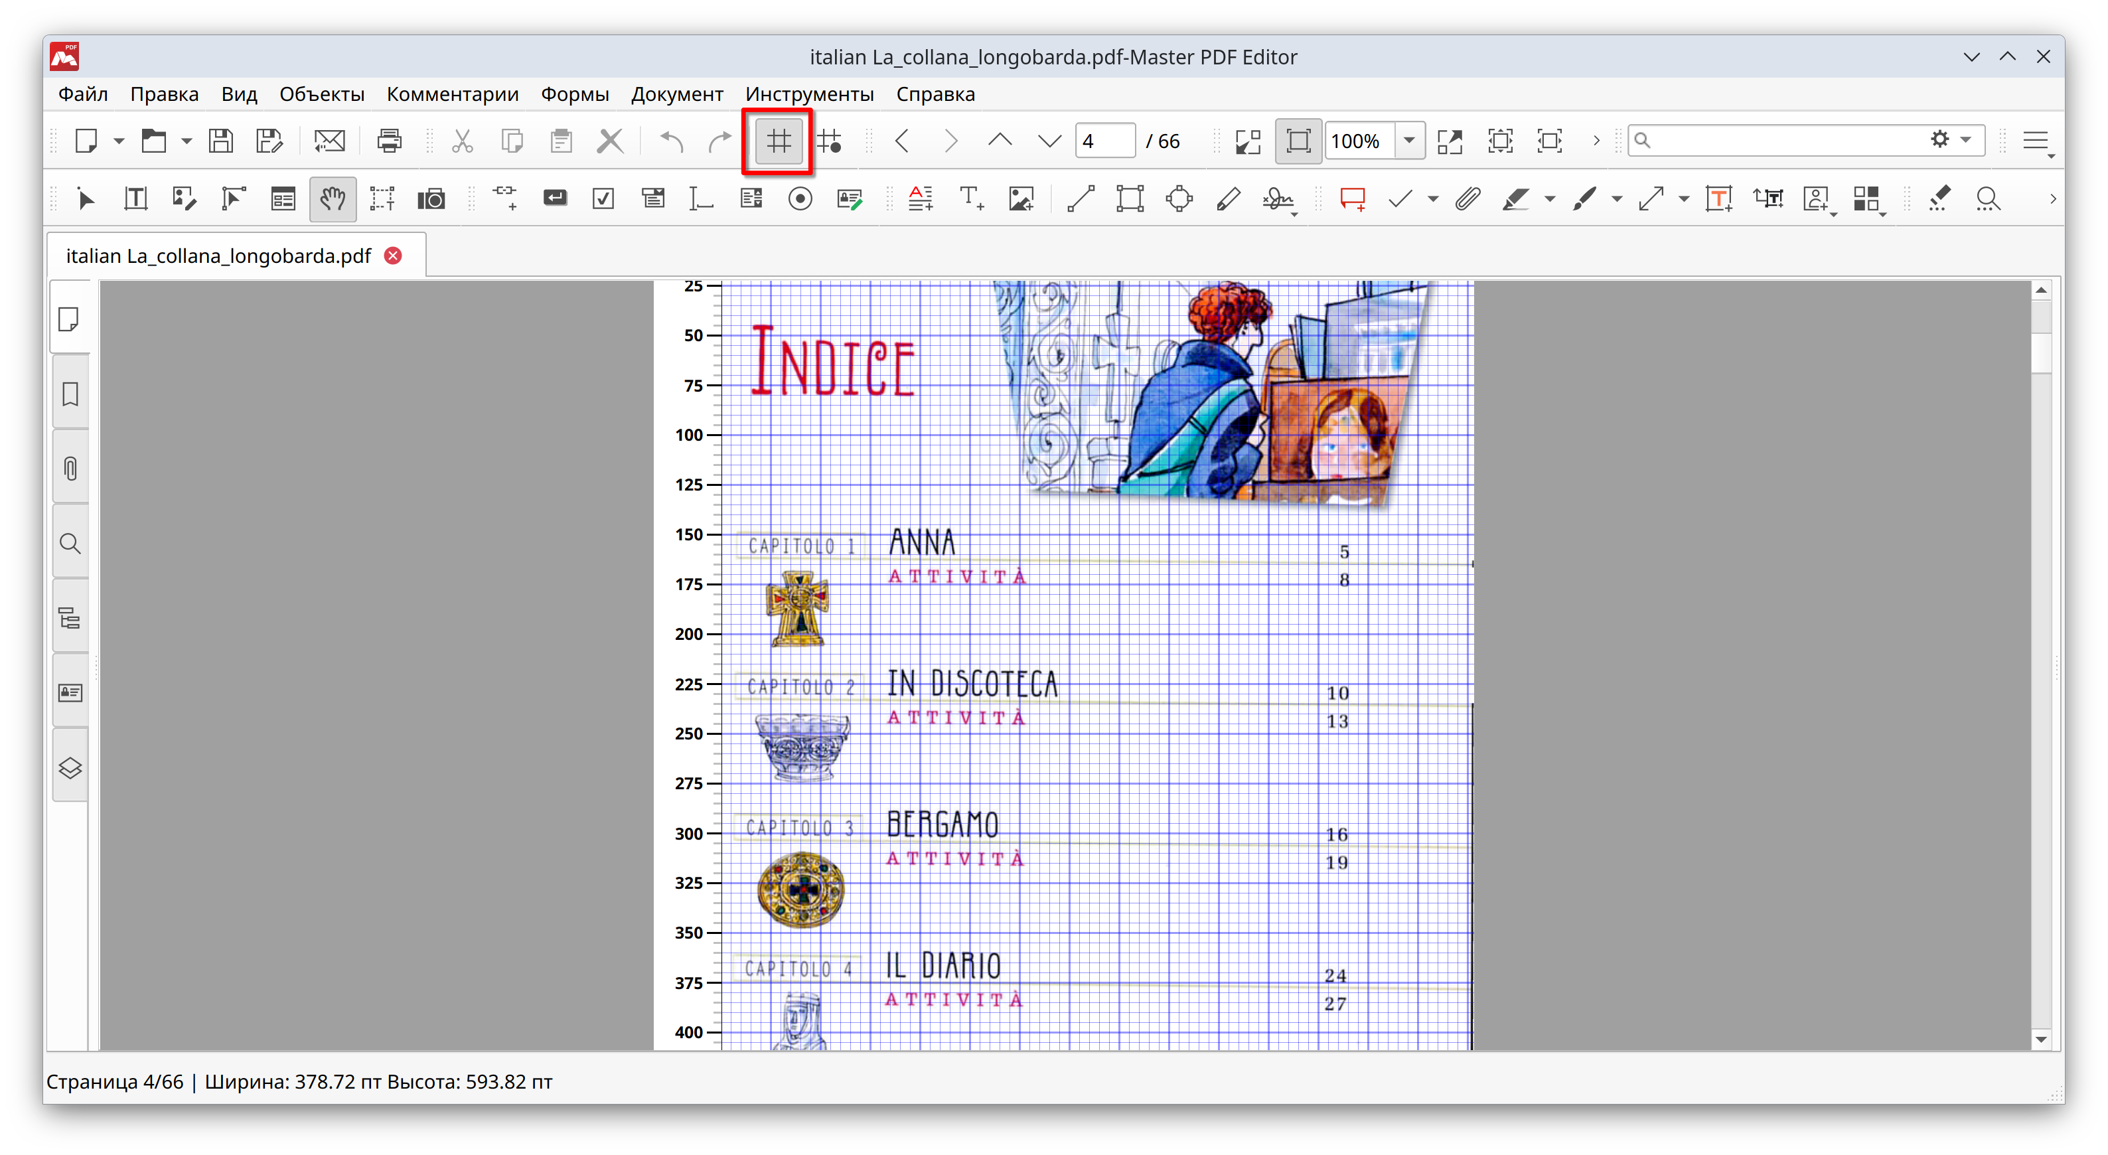Image resolution: width=2108 pixels, height=1155 pixels.
Task: Open the Файл menu
Action: (x=83, y=94)
